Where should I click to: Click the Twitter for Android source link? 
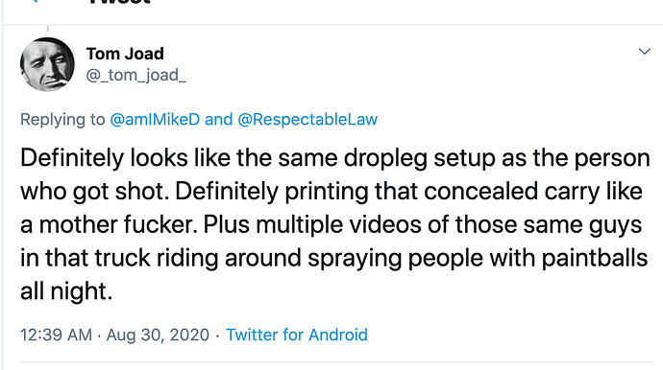click(296, 335)
